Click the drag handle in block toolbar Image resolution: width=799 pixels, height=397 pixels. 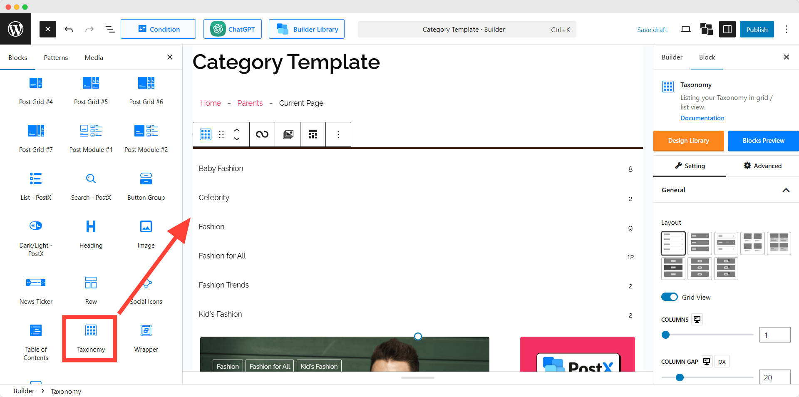tap(221, 134)
